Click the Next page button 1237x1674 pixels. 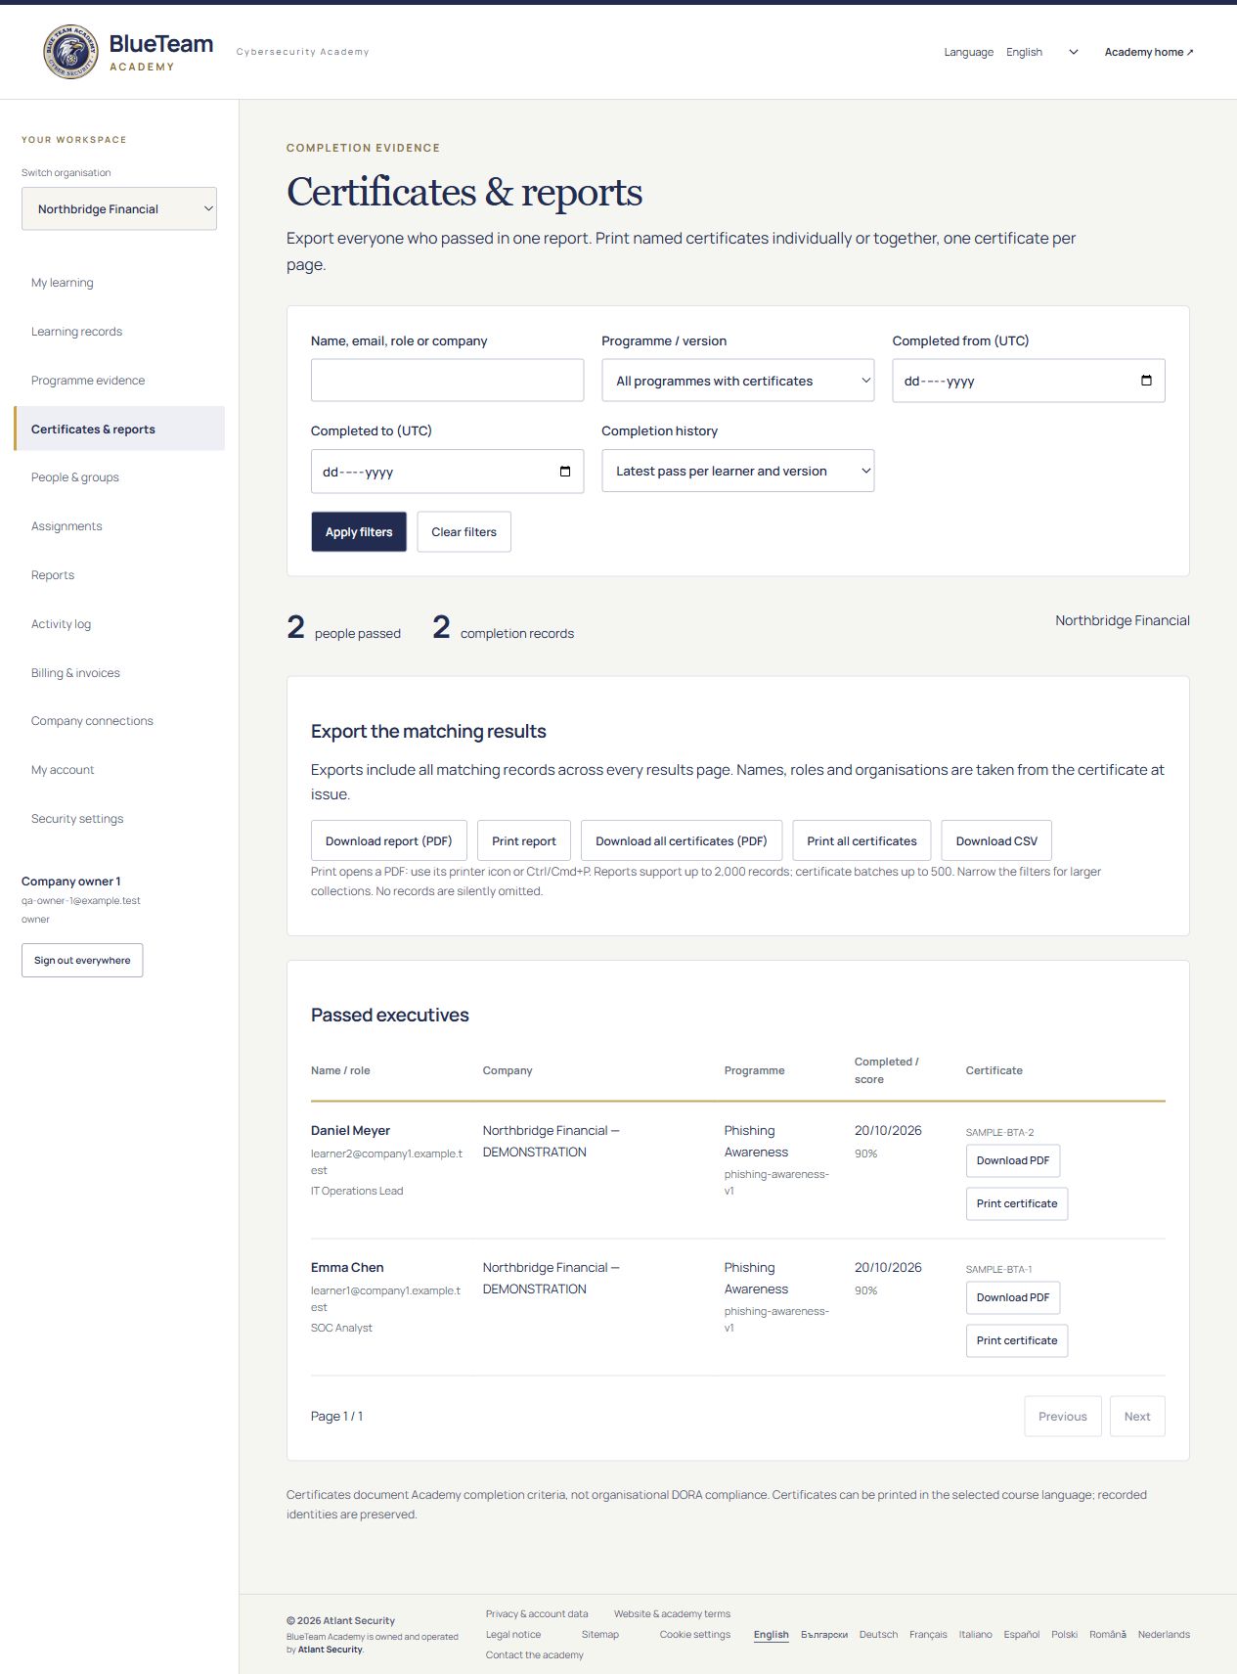point(1137,1416)
